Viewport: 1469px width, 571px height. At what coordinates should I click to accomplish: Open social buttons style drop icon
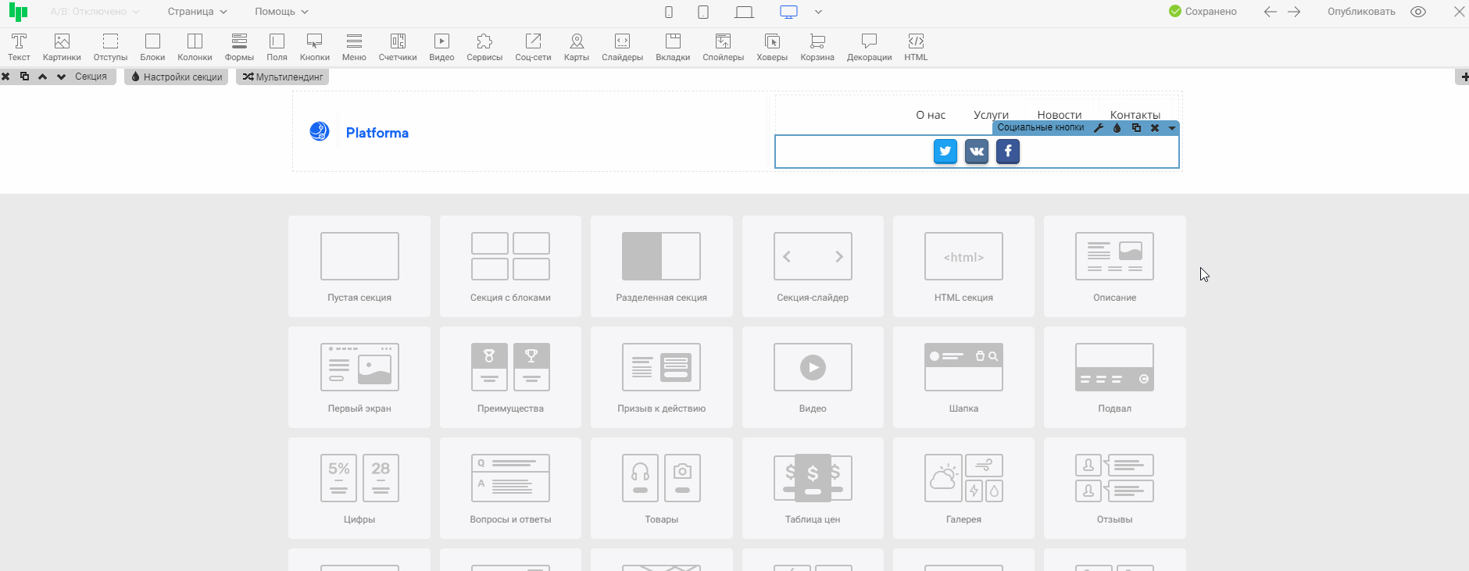[1117, 128]
